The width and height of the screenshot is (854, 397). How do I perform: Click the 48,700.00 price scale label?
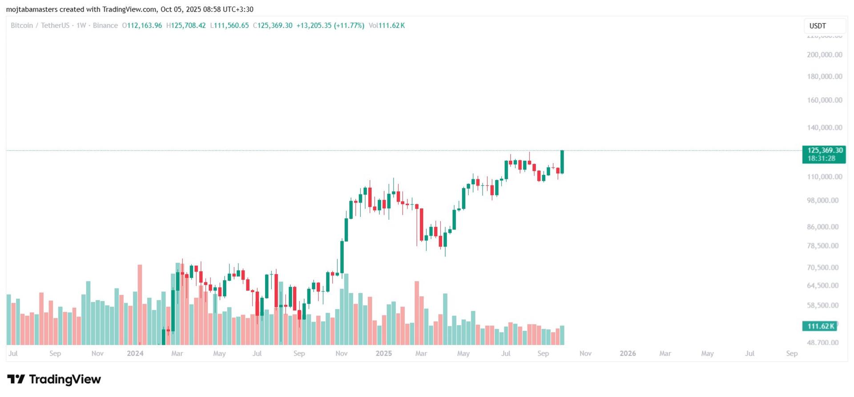(x=823, y=343)
